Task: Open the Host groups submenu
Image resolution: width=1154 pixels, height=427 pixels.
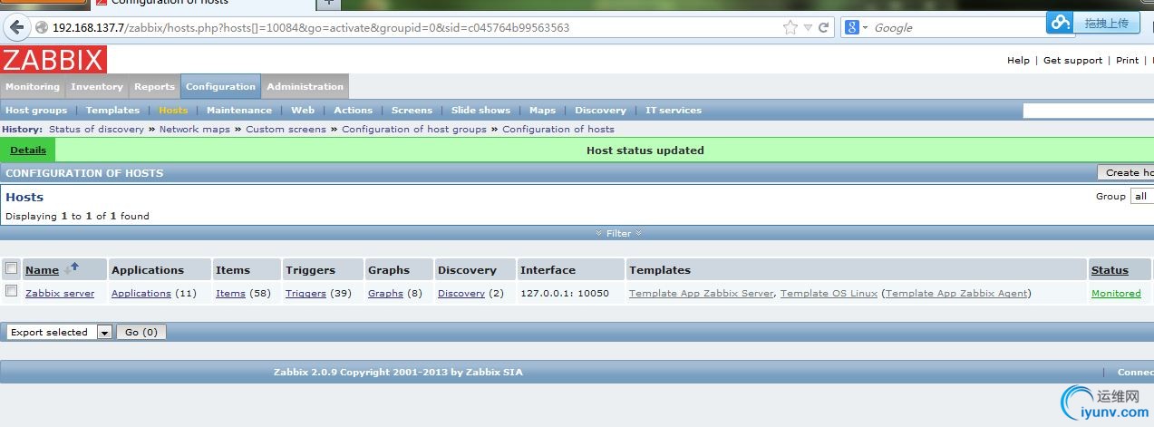Action: click(x=36, y=111)
